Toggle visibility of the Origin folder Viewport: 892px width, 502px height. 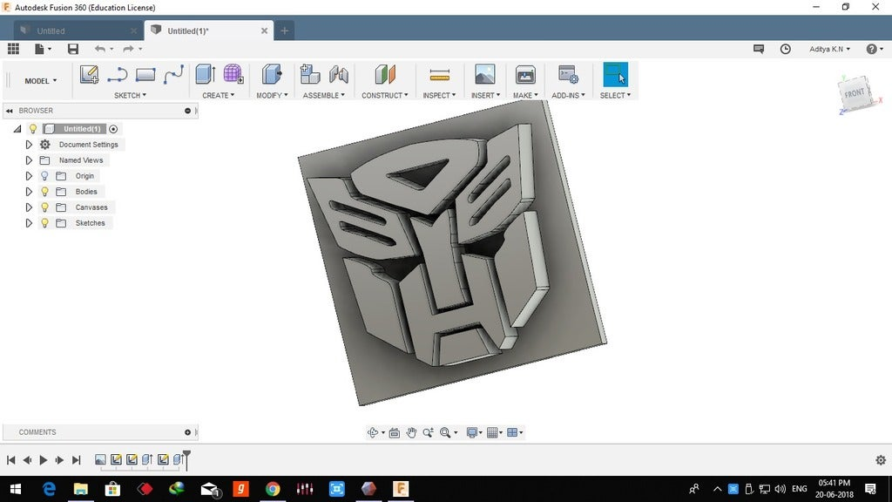point(44,175)
